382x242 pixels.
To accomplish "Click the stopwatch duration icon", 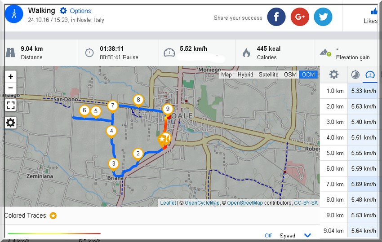I will pyautogui.click(x=89, y=53).
